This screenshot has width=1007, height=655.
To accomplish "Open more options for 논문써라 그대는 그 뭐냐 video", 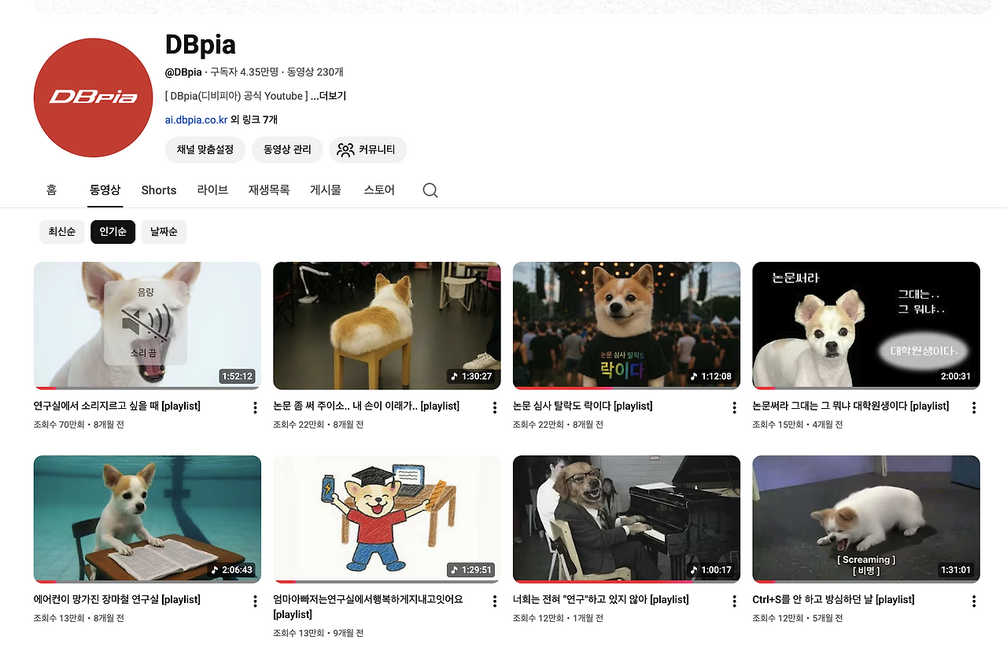I will (x=974, y=407).
